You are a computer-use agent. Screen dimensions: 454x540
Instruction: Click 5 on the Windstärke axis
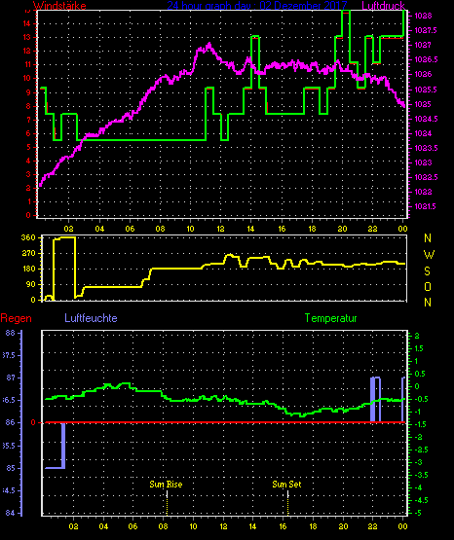(x=28, y=147)
